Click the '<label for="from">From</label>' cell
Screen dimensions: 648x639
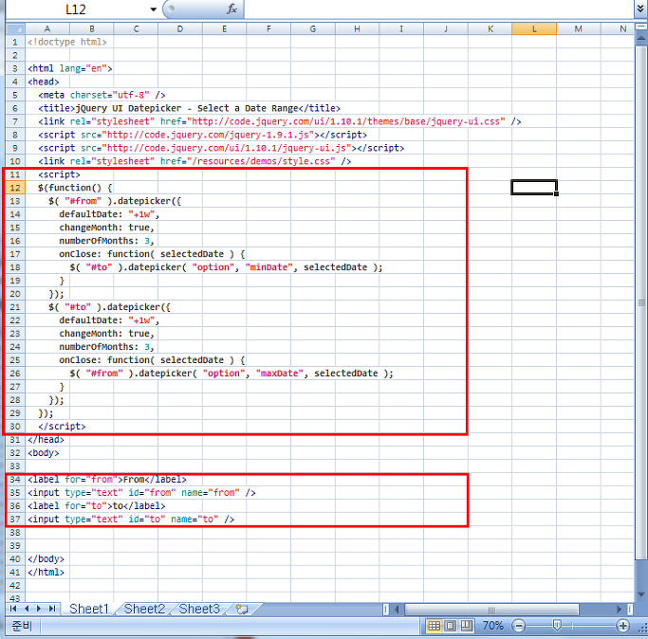click(x=107, y=479)
